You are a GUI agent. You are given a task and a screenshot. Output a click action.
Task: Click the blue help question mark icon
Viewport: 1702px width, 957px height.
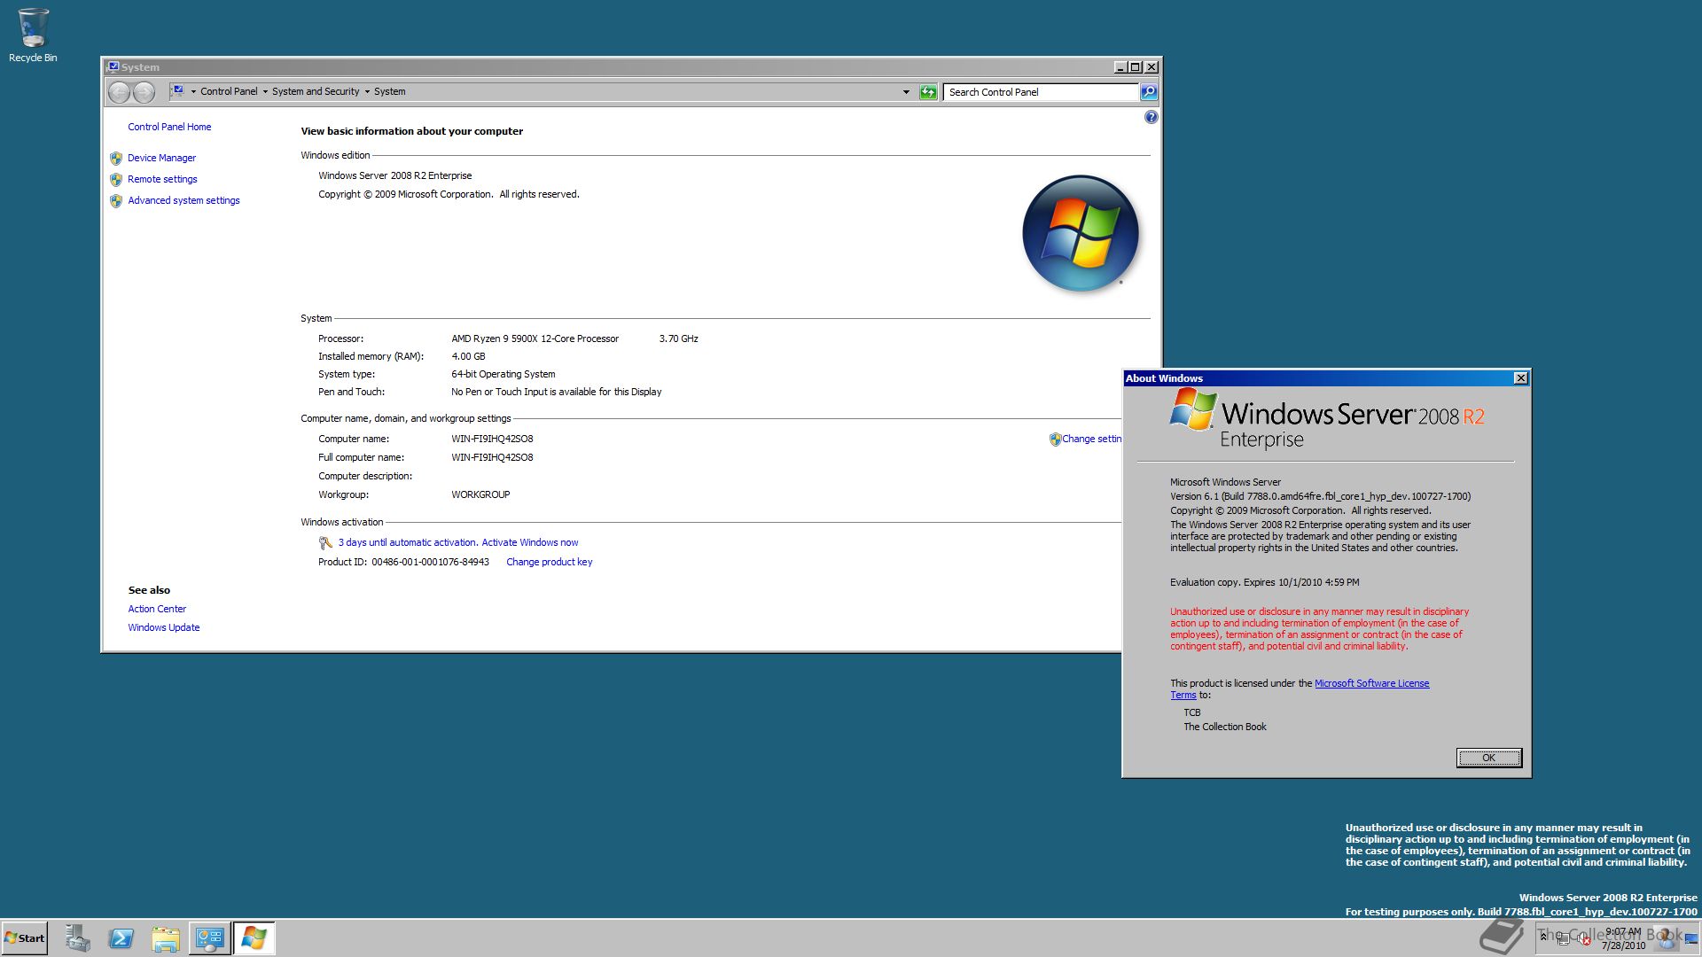(1151, 117)
